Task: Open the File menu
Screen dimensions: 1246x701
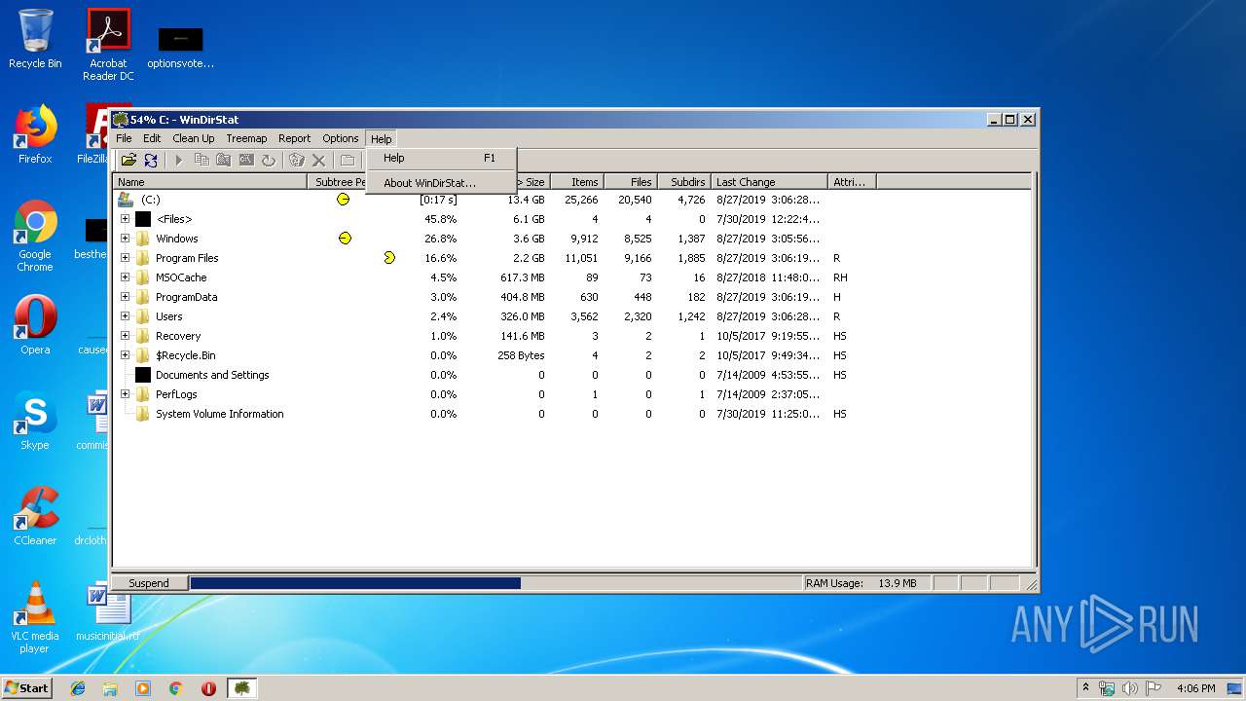Action: pos(125,138)
